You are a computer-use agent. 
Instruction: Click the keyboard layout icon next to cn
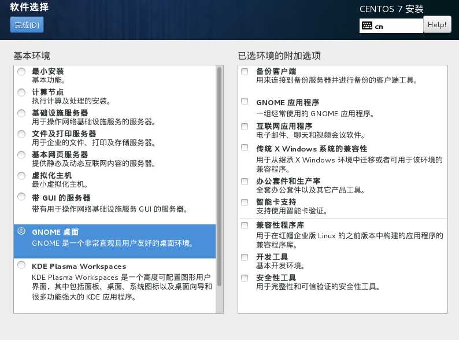point(367,26)
